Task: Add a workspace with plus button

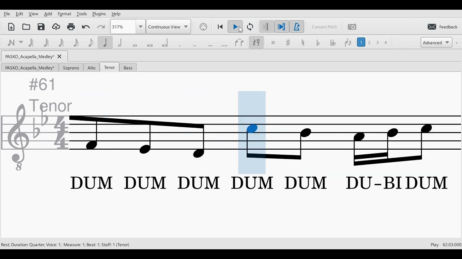Action: coord(457,43)
